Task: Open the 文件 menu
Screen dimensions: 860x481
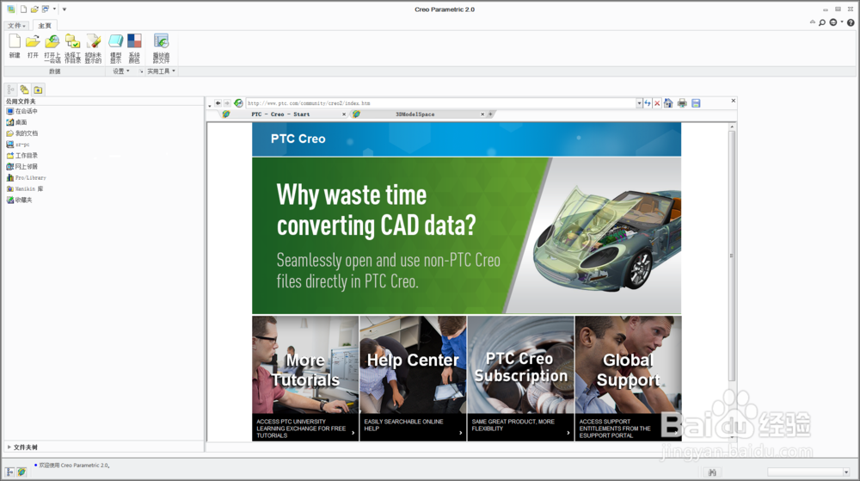Action: (16, 26)
